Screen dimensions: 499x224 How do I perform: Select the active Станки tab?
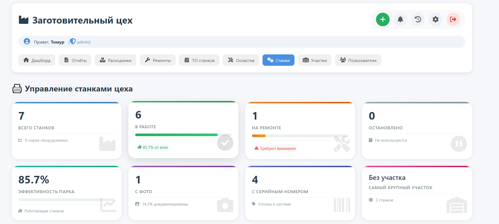[278, 60]
